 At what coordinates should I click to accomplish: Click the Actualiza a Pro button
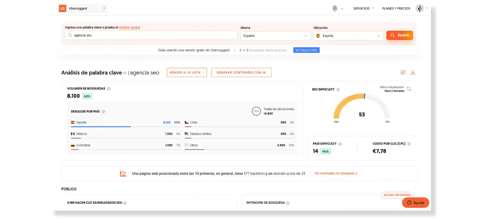(306, 50)
